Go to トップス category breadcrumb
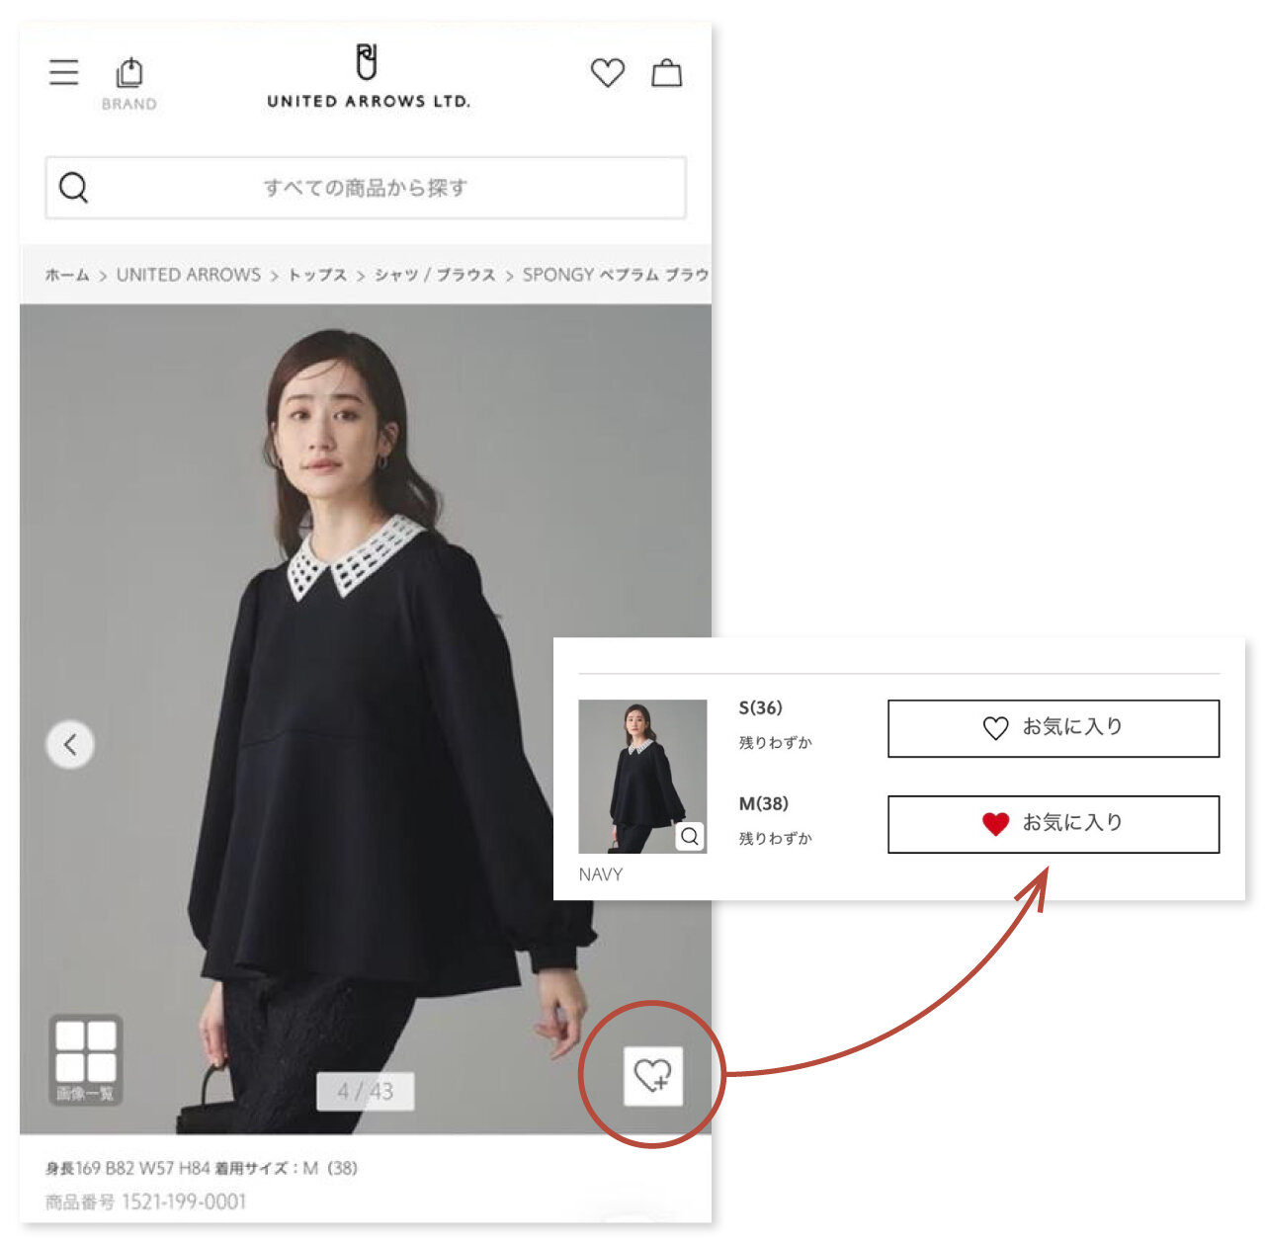Screen dimensions: 1265x1242 pos(317,275)
